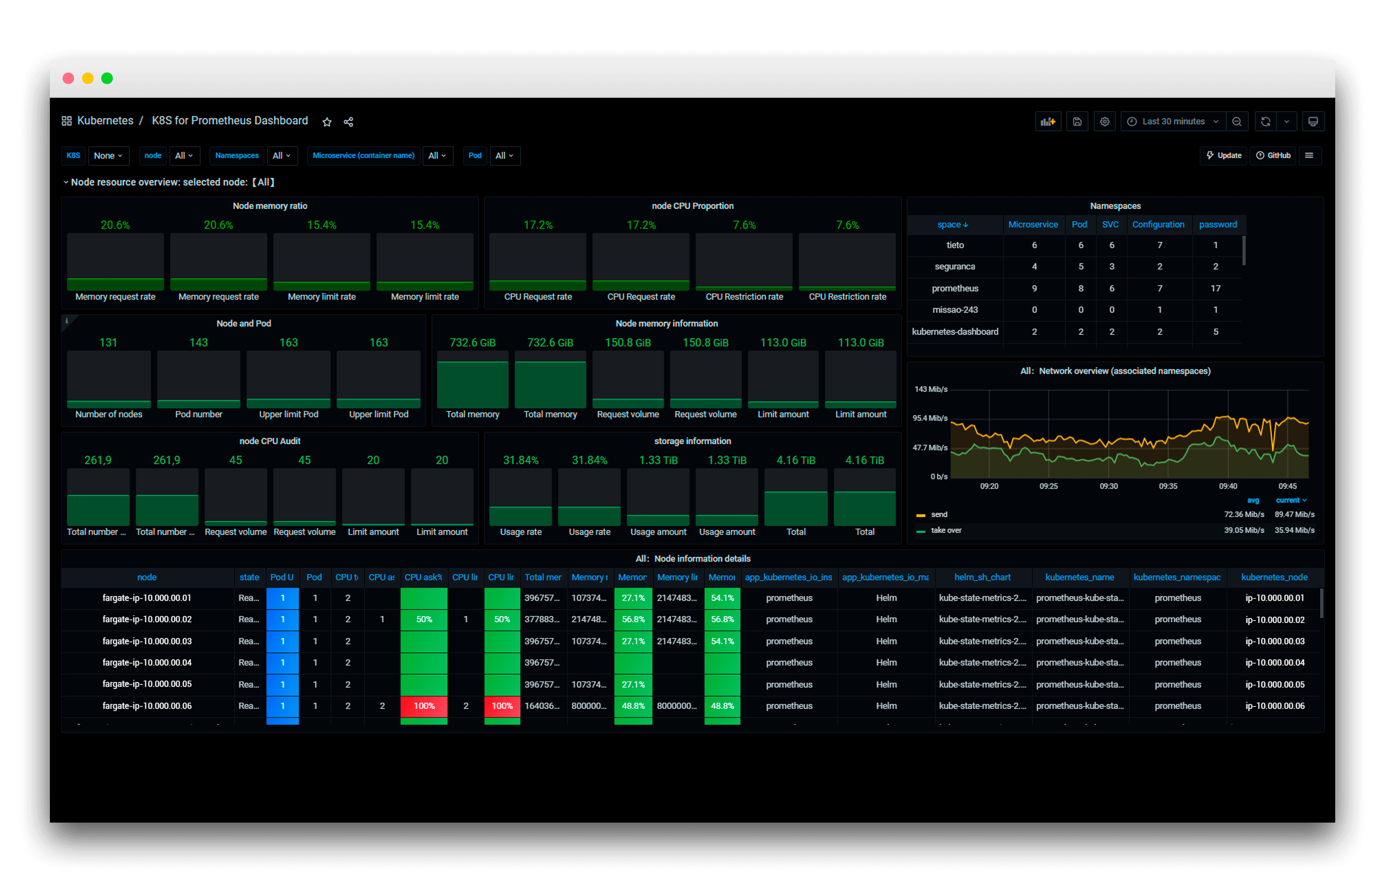Refresh the dashboard now
1387x884 pixels.
1265,122
